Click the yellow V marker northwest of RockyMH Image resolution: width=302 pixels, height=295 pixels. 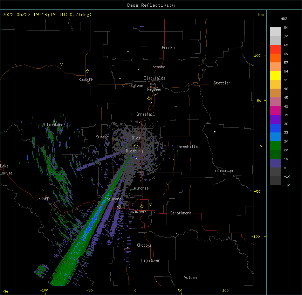tap(61, 64)
